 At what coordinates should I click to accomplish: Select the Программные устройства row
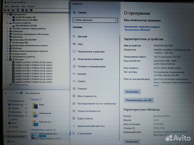click(x=23, y=57)
